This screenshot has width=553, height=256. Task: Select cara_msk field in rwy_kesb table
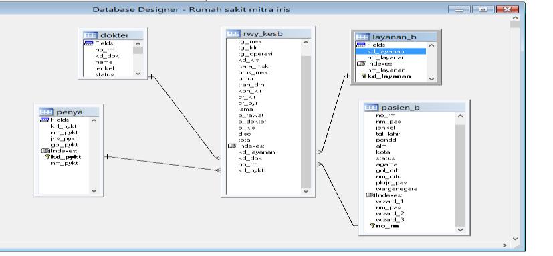(x=253, y=66)
